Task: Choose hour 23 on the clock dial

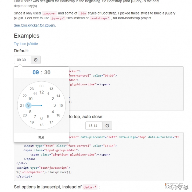Action: pyautogui.click(x=32, y=89)
